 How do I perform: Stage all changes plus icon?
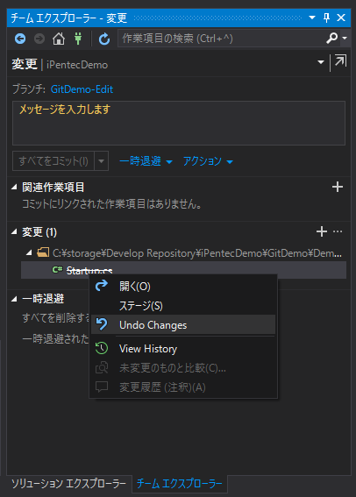(x=322, y=231)
